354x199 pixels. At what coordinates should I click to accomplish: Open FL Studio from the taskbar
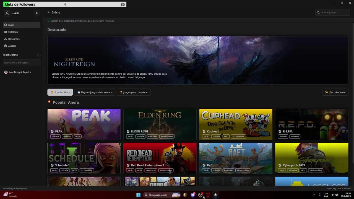coord(185,195)
